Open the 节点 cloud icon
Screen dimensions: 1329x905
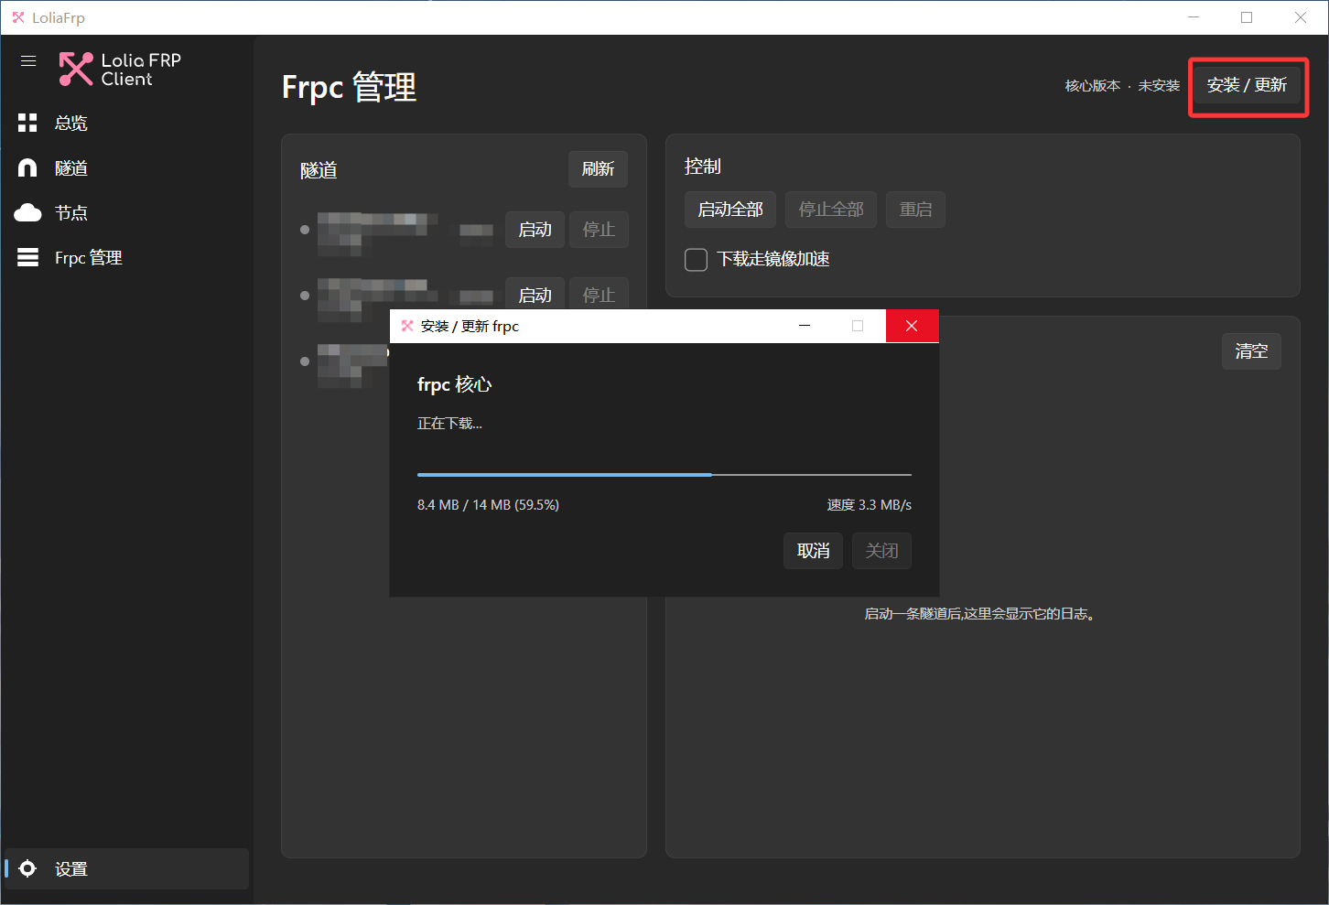pos(27,212)
